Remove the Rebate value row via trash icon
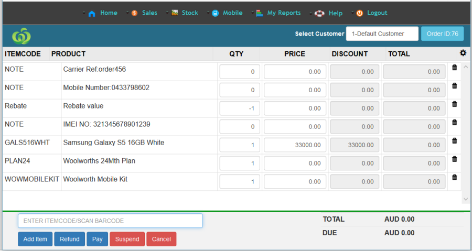This screenshot has width=472, height=251. [x=455, y=104]
